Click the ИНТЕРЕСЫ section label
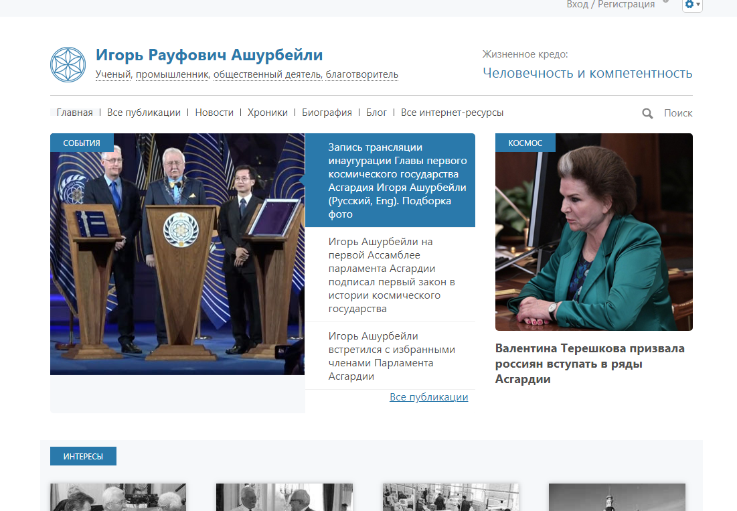The image size is (737, 511). point(83,456)
